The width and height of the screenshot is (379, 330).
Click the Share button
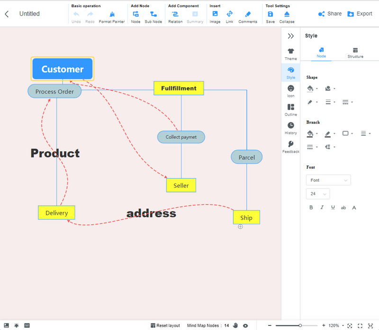[x=330, y=14]
